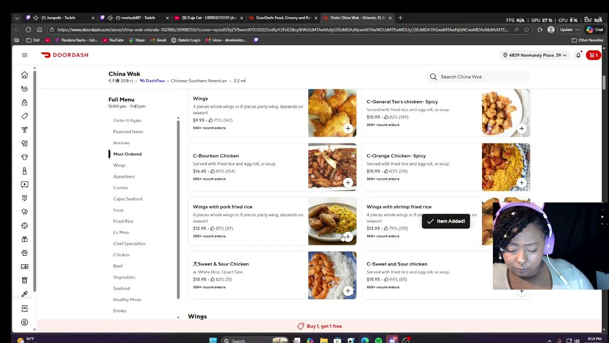Focus the Search China Wok field

pyautogui.click(x=478, y=77)
